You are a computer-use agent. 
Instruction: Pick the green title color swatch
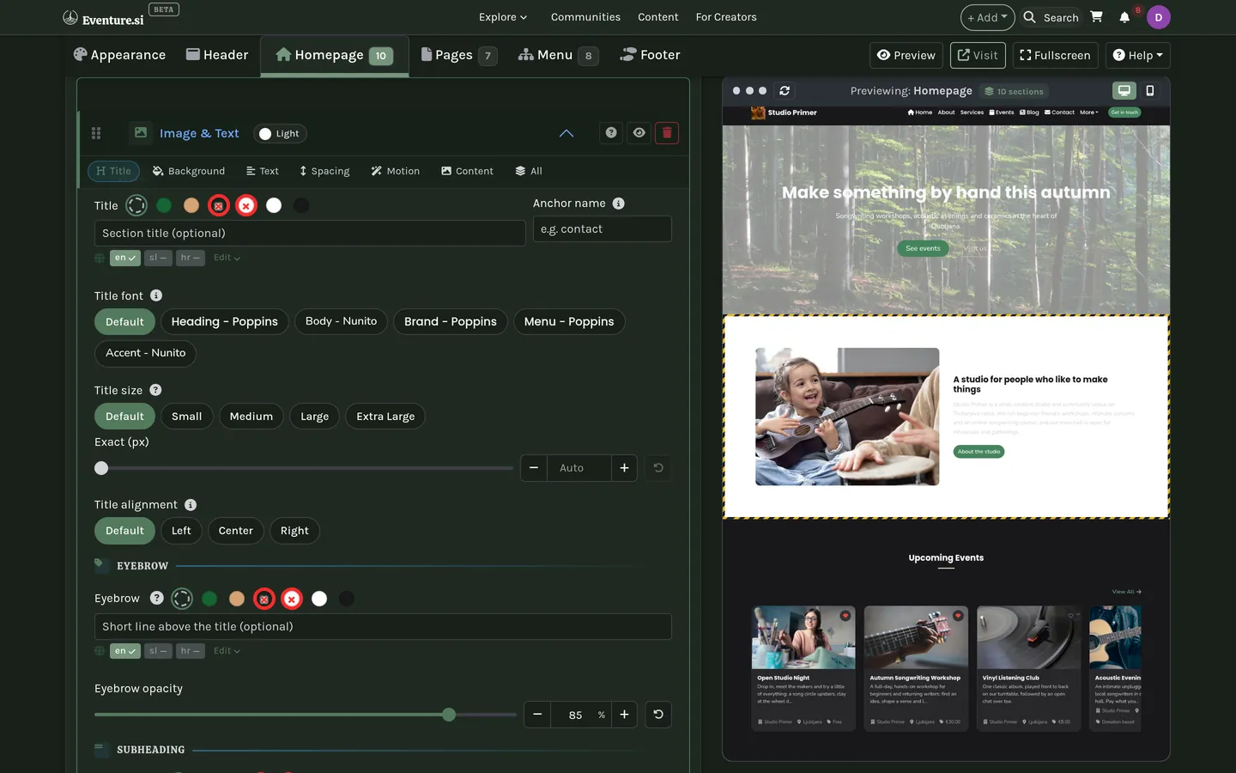tap(164, 205)
